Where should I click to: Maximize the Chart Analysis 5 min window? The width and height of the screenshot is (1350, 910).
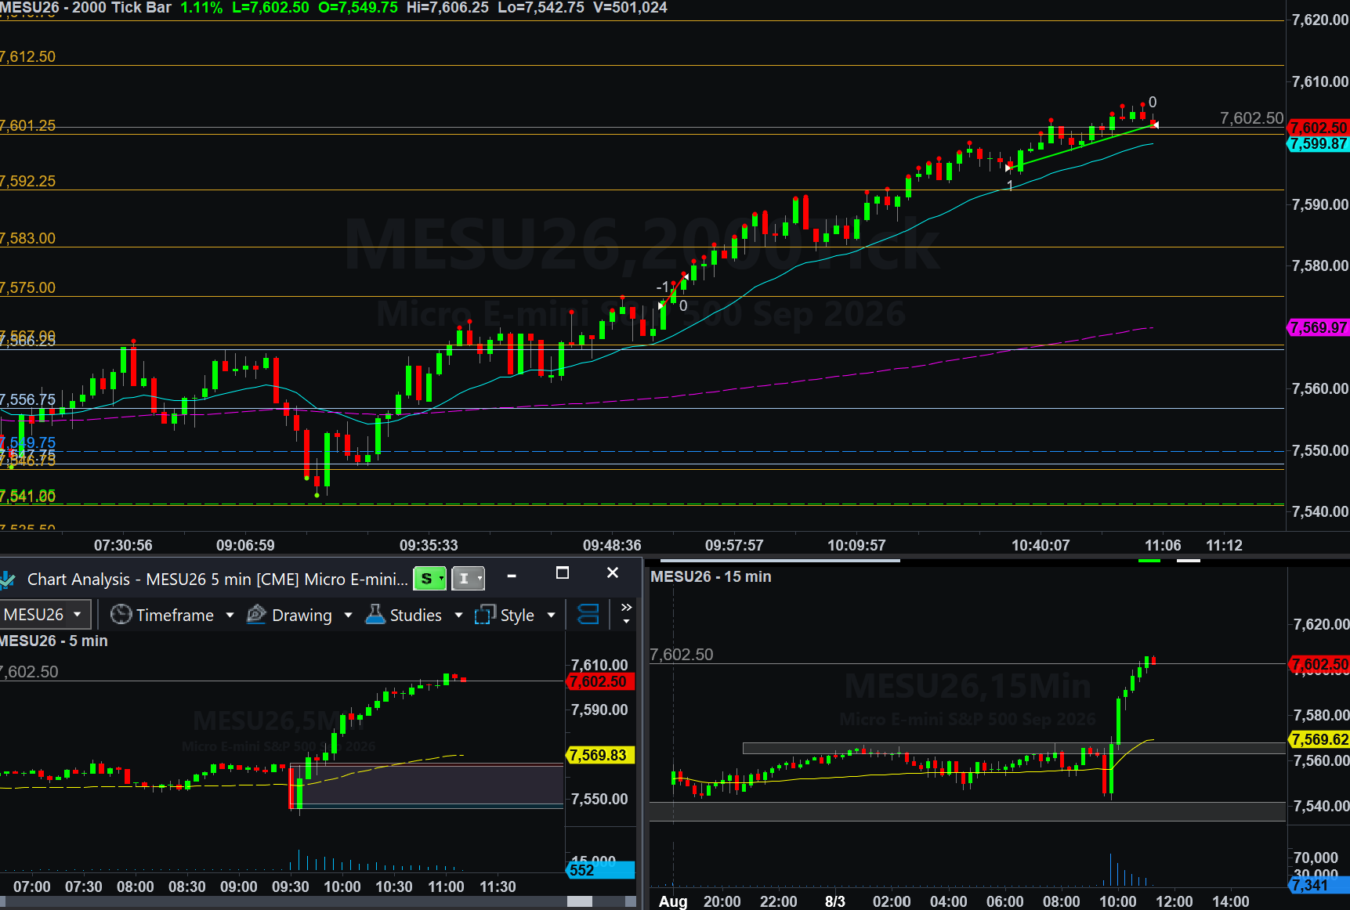point(562,573)
